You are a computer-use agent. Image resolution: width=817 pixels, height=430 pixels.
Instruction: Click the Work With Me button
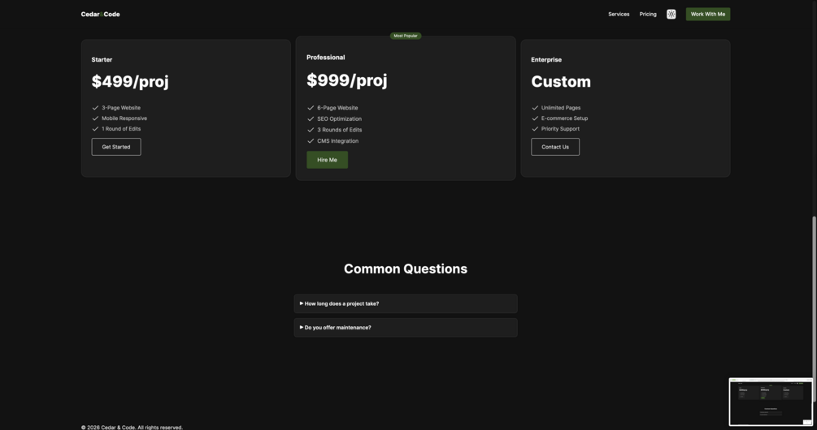coord(707,14)
